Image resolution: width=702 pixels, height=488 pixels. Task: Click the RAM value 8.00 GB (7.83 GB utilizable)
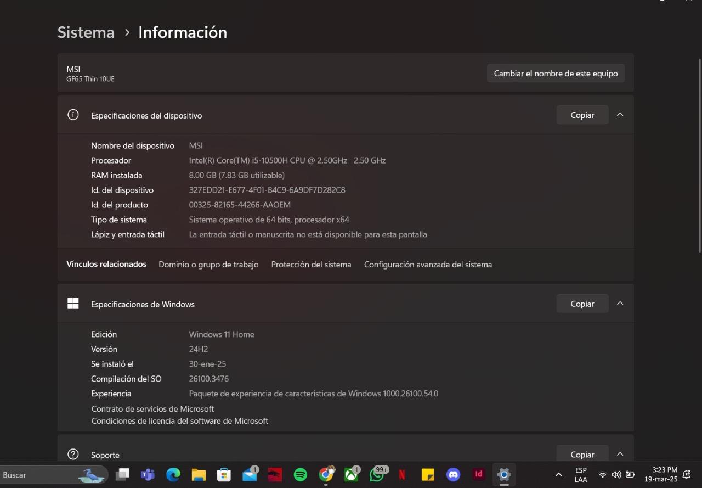[236, 176]
